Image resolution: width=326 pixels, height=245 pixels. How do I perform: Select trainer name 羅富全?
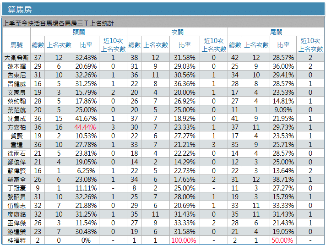click(x=16, y=180)
